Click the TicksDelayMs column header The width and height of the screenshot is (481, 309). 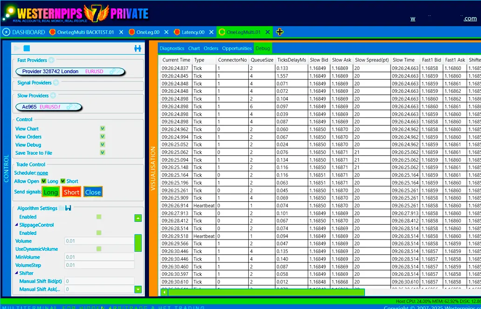coord(291,60)
